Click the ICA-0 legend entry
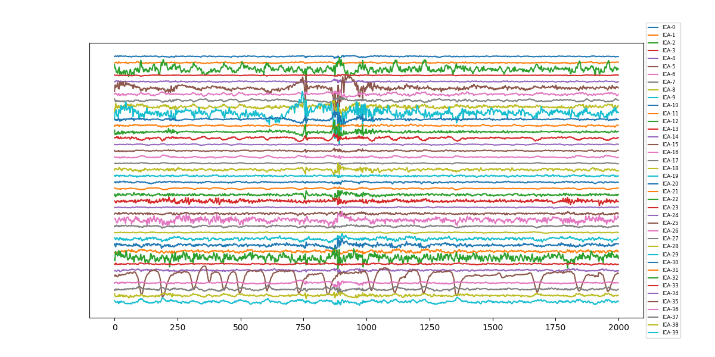This screenshot has width=715, height=357. pyautogui.click(x=669, y=27)
